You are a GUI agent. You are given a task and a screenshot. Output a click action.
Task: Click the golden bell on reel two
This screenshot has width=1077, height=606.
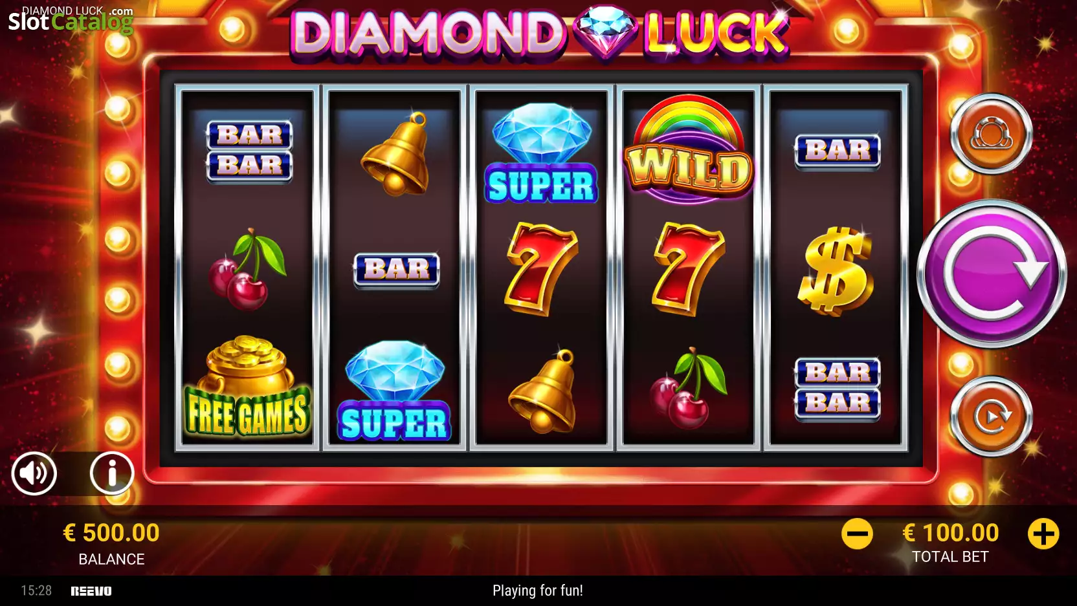click(396, 154)
